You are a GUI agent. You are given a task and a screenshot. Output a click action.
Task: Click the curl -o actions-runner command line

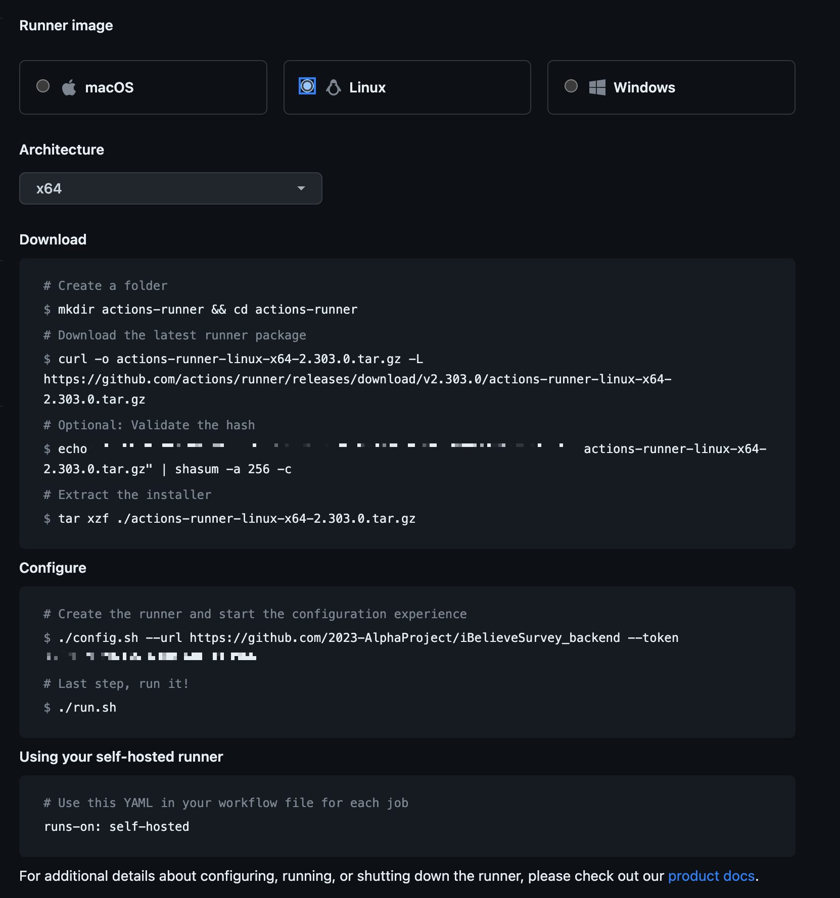click(234, 359)
